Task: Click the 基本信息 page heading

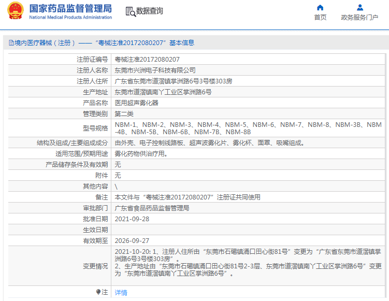Action: (182, 43)
